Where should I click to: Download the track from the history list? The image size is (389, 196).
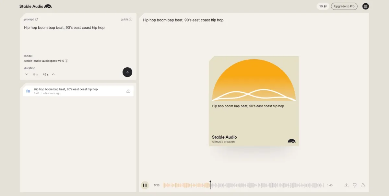click(128, 91)
